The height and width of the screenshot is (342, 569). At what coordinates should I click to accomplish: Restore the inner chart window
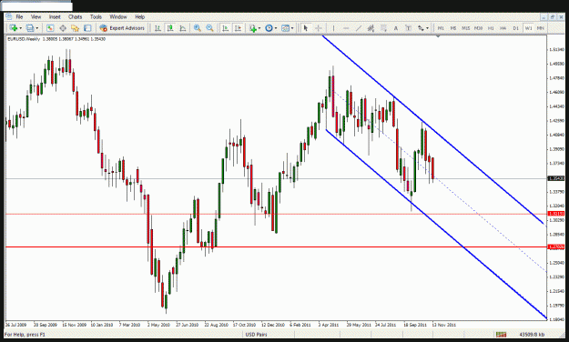tap(553, 16)
